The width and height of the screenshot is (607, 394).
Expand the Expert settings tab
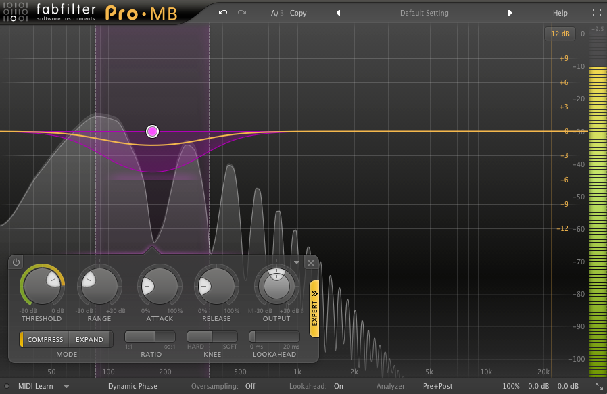(314, 308)
